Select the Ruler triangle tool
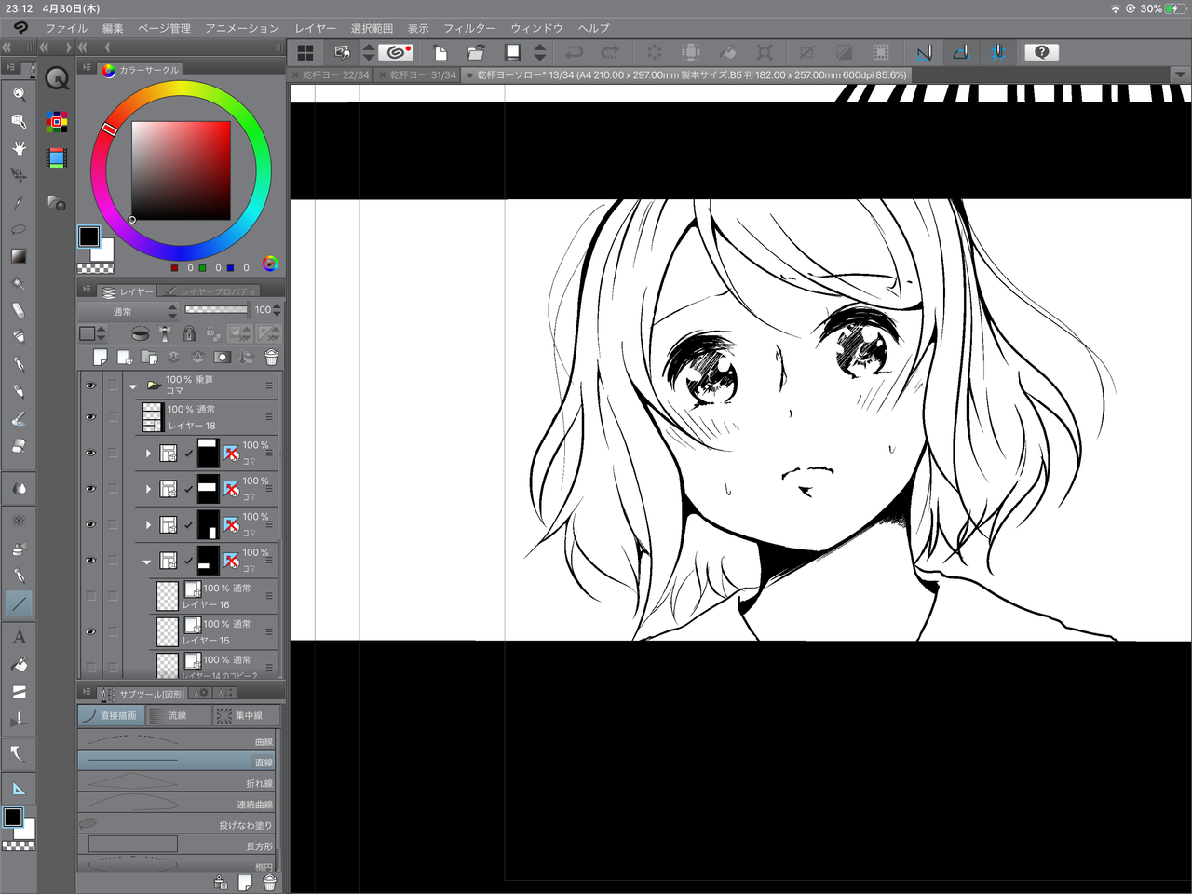 [19, 788]
